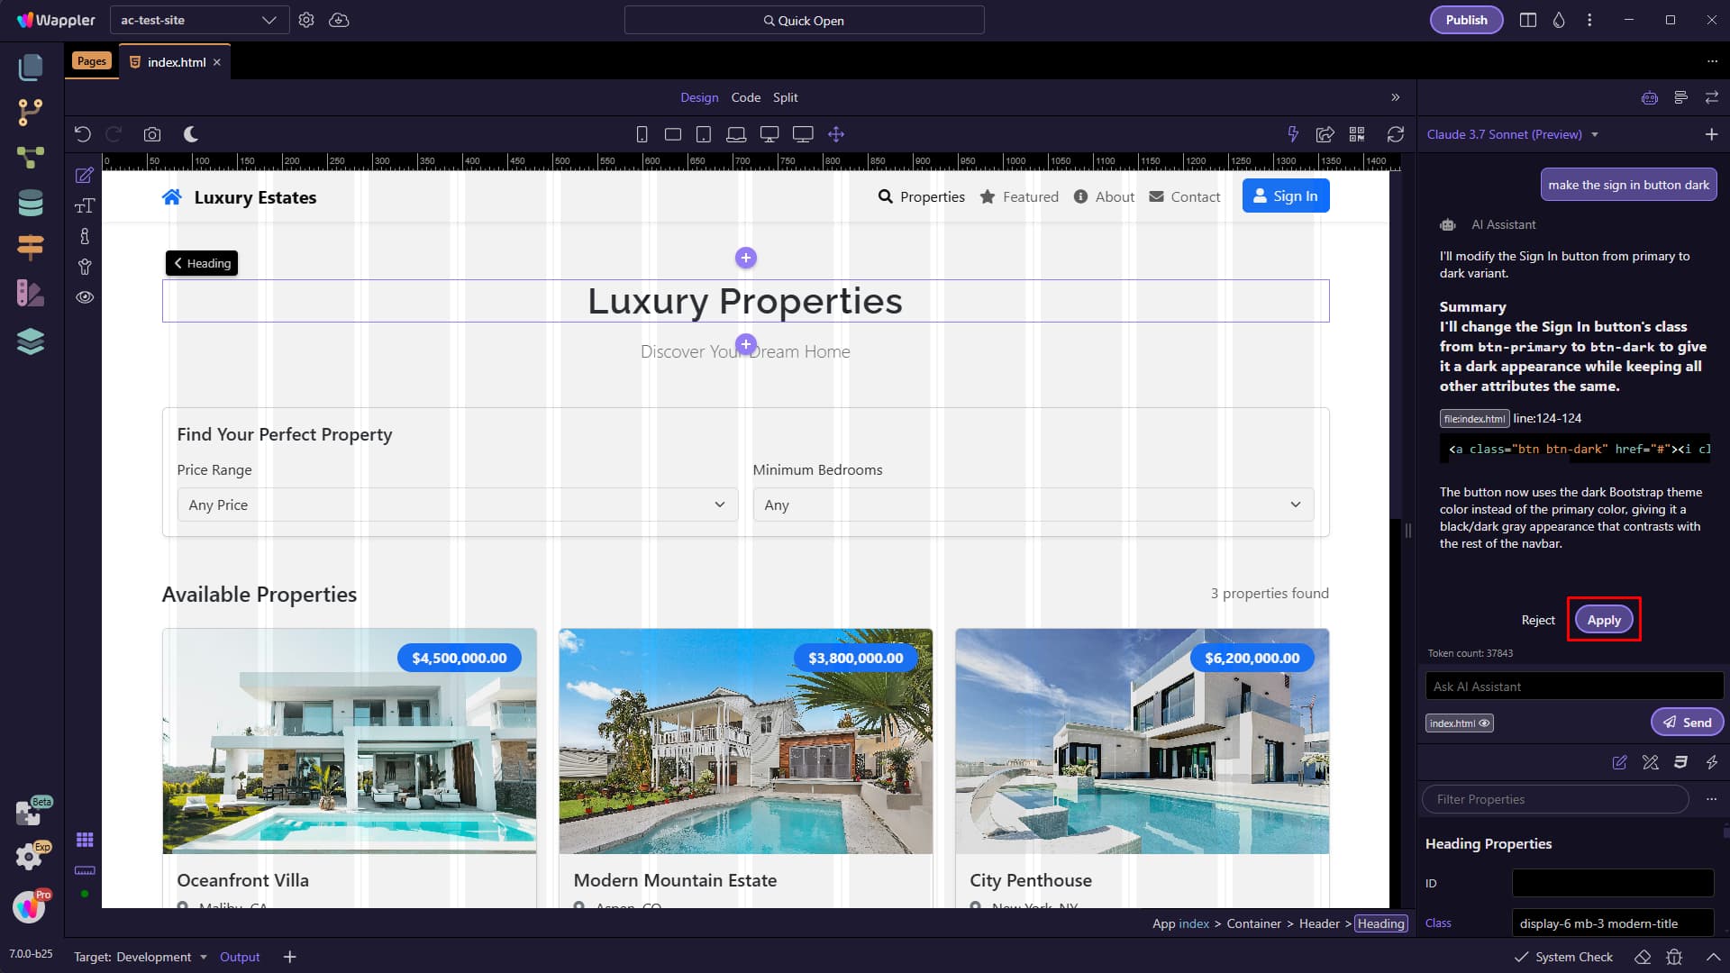Click the Sign In button on page

point(1286,196)
